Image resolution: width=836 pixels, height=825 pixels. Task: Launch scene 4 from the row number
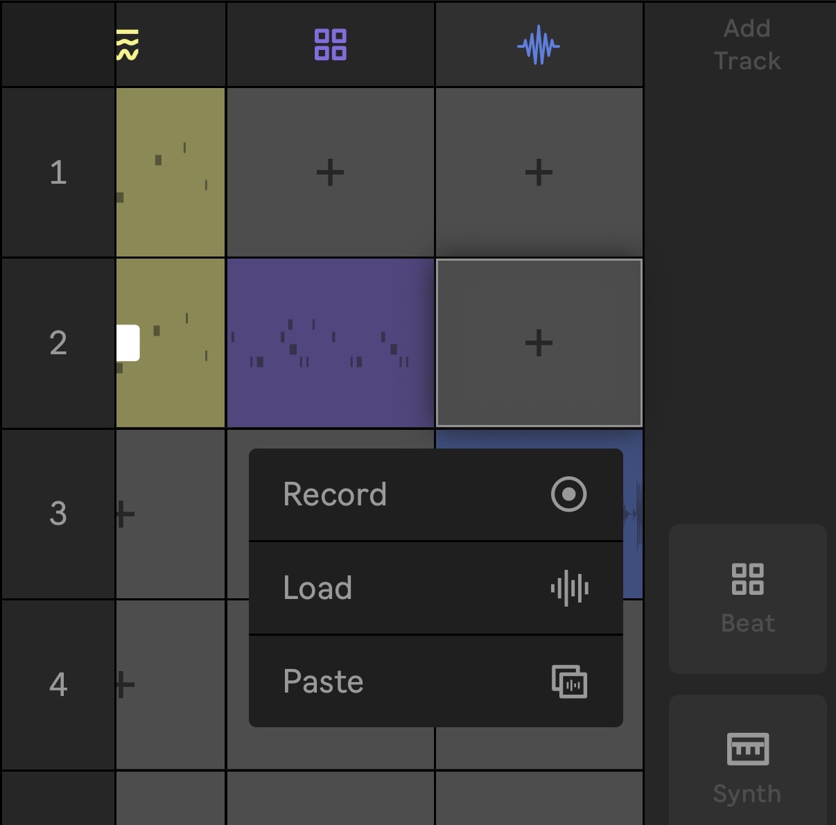(x=58, y=685)
